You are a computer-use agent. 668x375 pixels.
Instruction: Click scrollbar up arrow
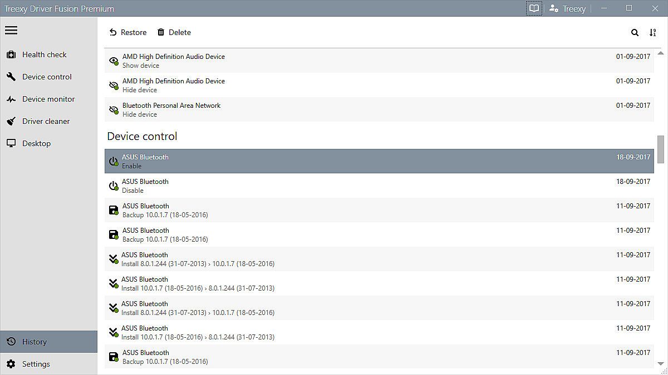[661, 53]
